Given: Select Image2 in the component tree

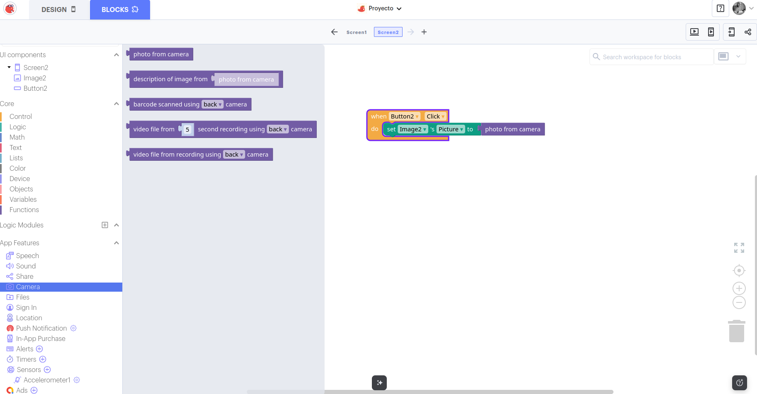Looking at the screenshot, I should click(x=35, y=78).
